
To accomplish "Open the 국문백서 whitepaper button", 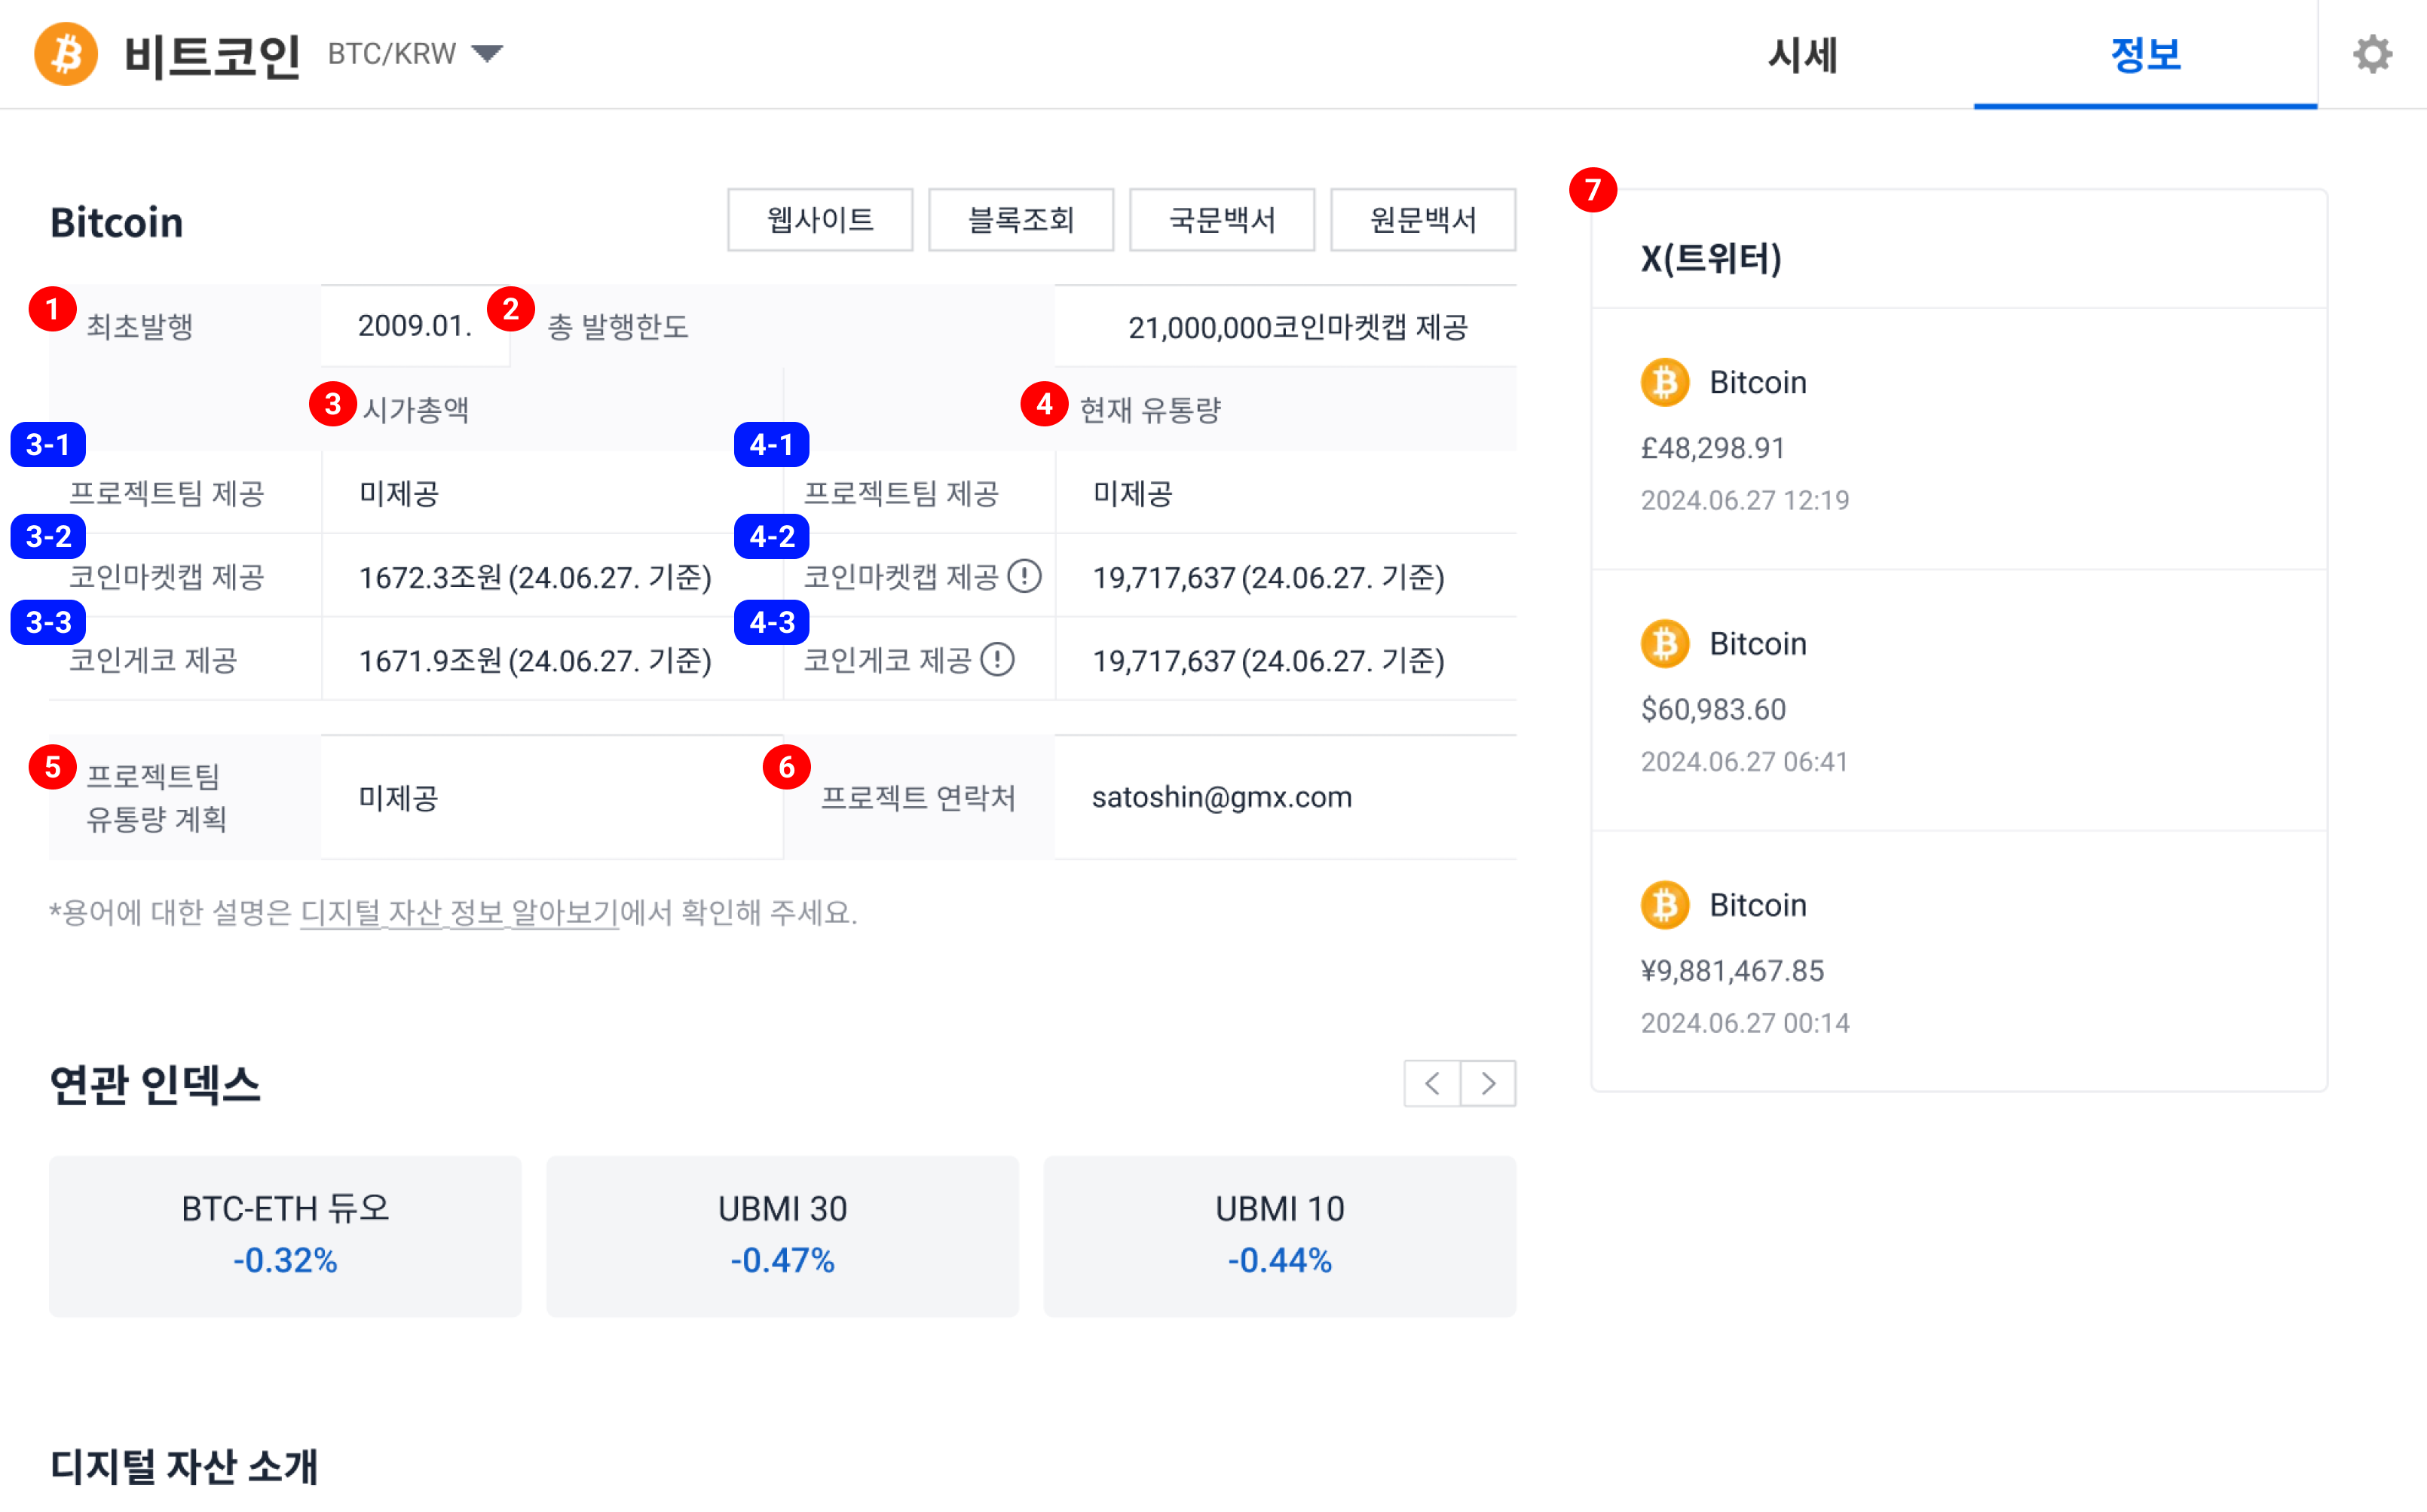I will pyautogui.click(x=1222, y=220).
